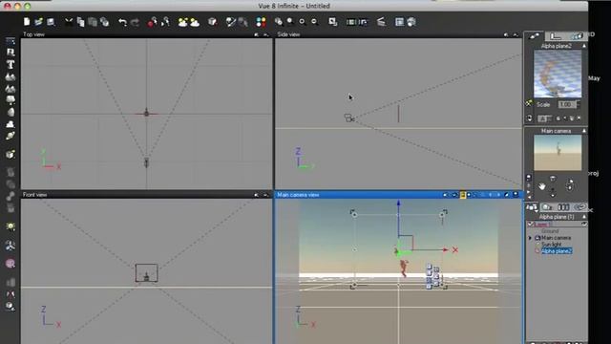Maximize Front view with its header arrow
611x344 pixels.
coord(266,195)
